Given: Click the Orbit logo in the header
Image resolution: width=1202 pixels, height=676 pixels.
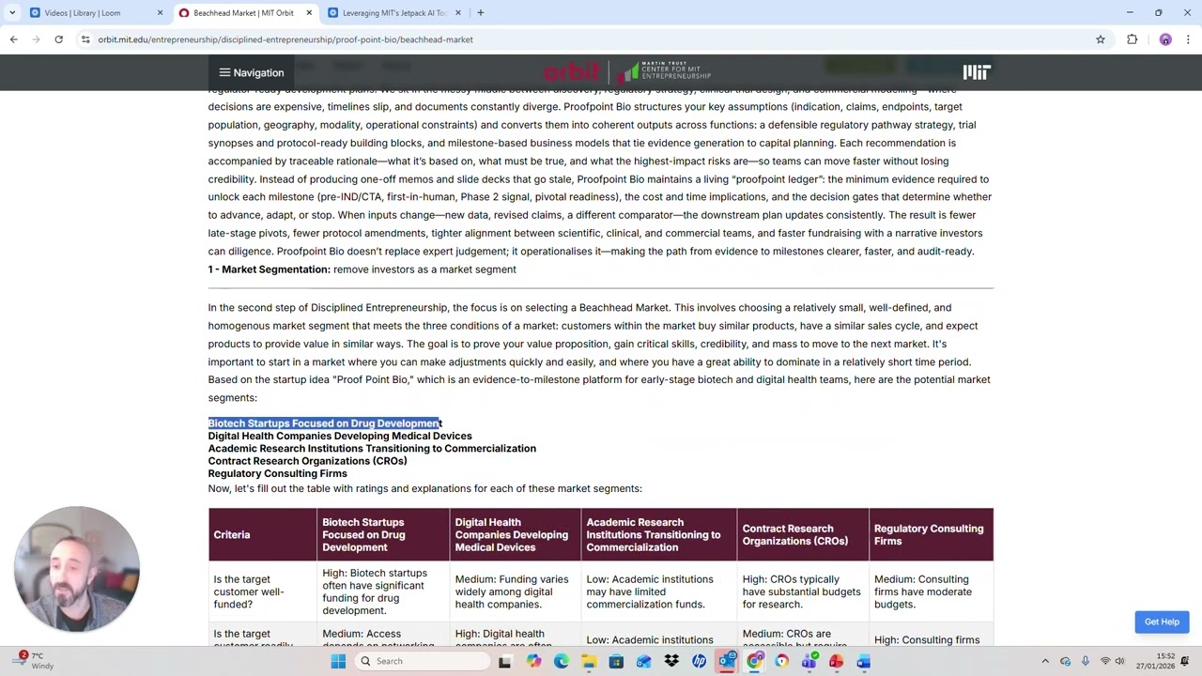Looking at the screenshot, I should [571, 72].
